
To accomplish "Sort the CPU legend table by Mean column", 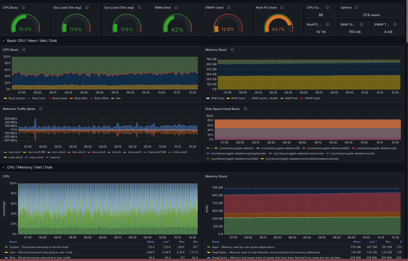I will point(151,242).
